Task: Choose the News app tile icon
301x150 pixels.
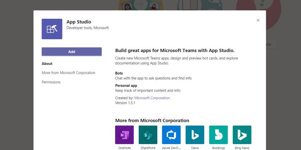Action: 195,135
